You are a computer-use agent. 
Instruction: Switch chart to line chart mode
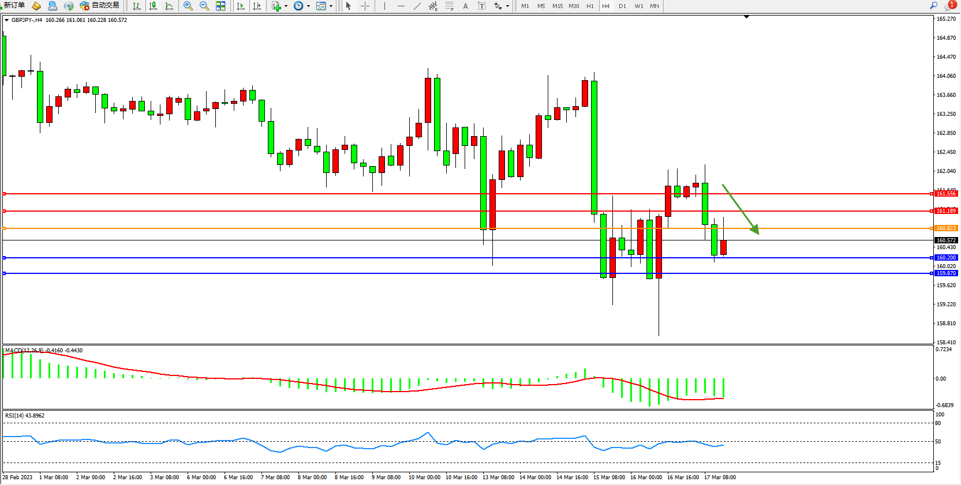coord(169,6)
